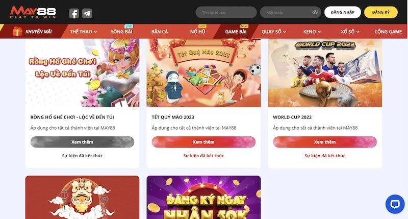
Task: Open the Facebook page icon
Action: coord(74,13)
